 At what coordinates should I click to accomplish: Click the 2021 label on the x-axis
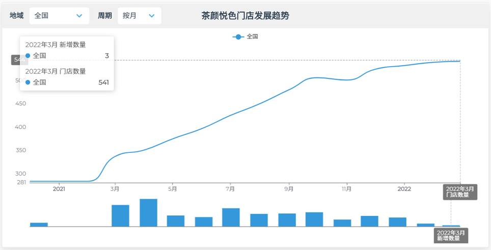(x=59, y=189)
